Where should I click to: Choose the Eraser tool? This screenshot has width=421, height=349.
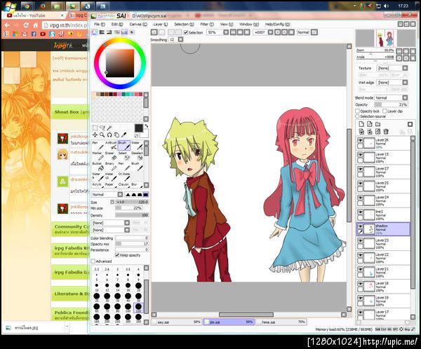click(111, 156)
